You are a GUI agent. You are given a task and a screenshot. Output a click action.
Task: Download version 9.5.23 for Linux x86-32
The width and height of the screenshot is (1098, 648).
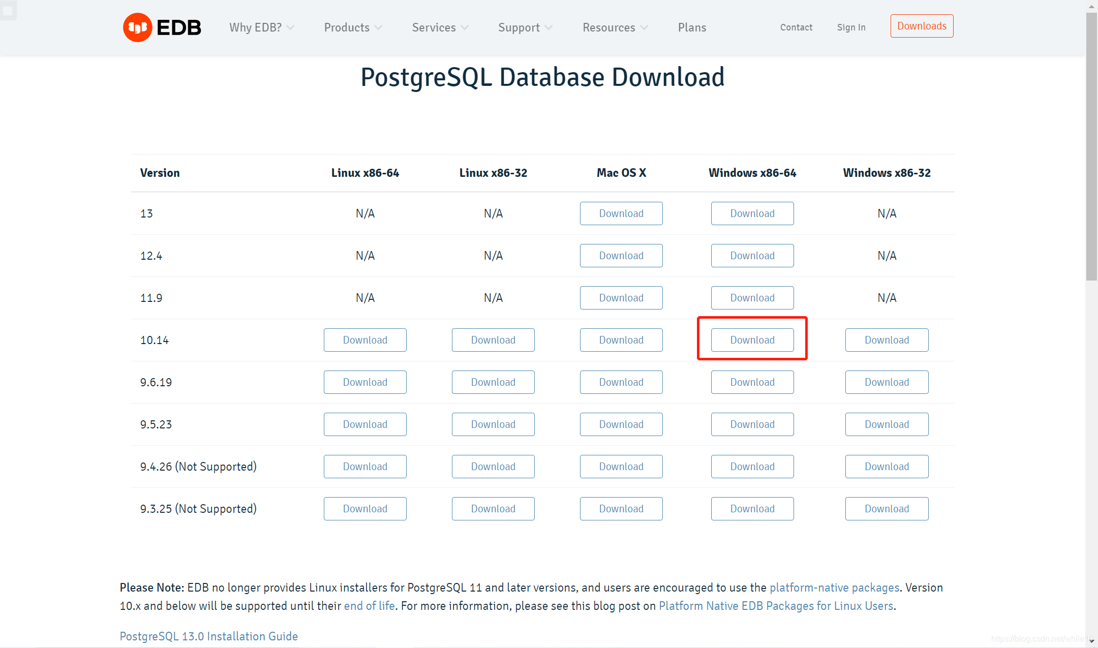(493, 424)
